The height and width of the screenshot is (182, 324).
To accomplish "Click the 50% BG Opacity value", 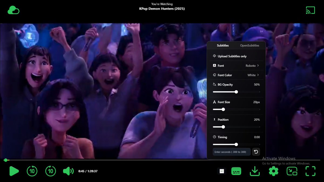I will [x=257, y=84].
